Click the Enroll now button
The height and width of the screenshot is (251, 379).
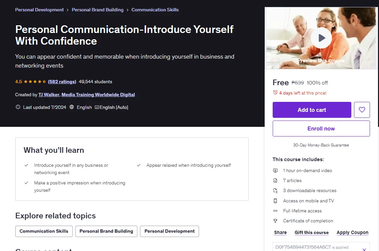[321, 128]
